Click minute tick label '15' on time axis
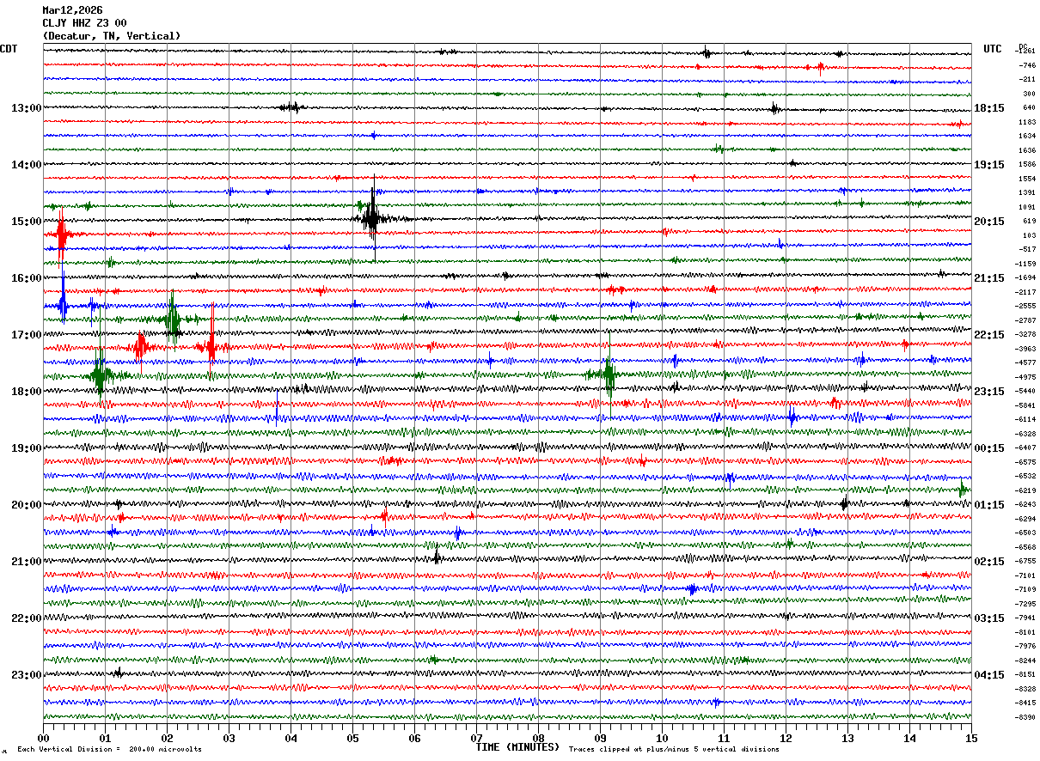This screenshot has height=761, width=1040. (970, 738)
